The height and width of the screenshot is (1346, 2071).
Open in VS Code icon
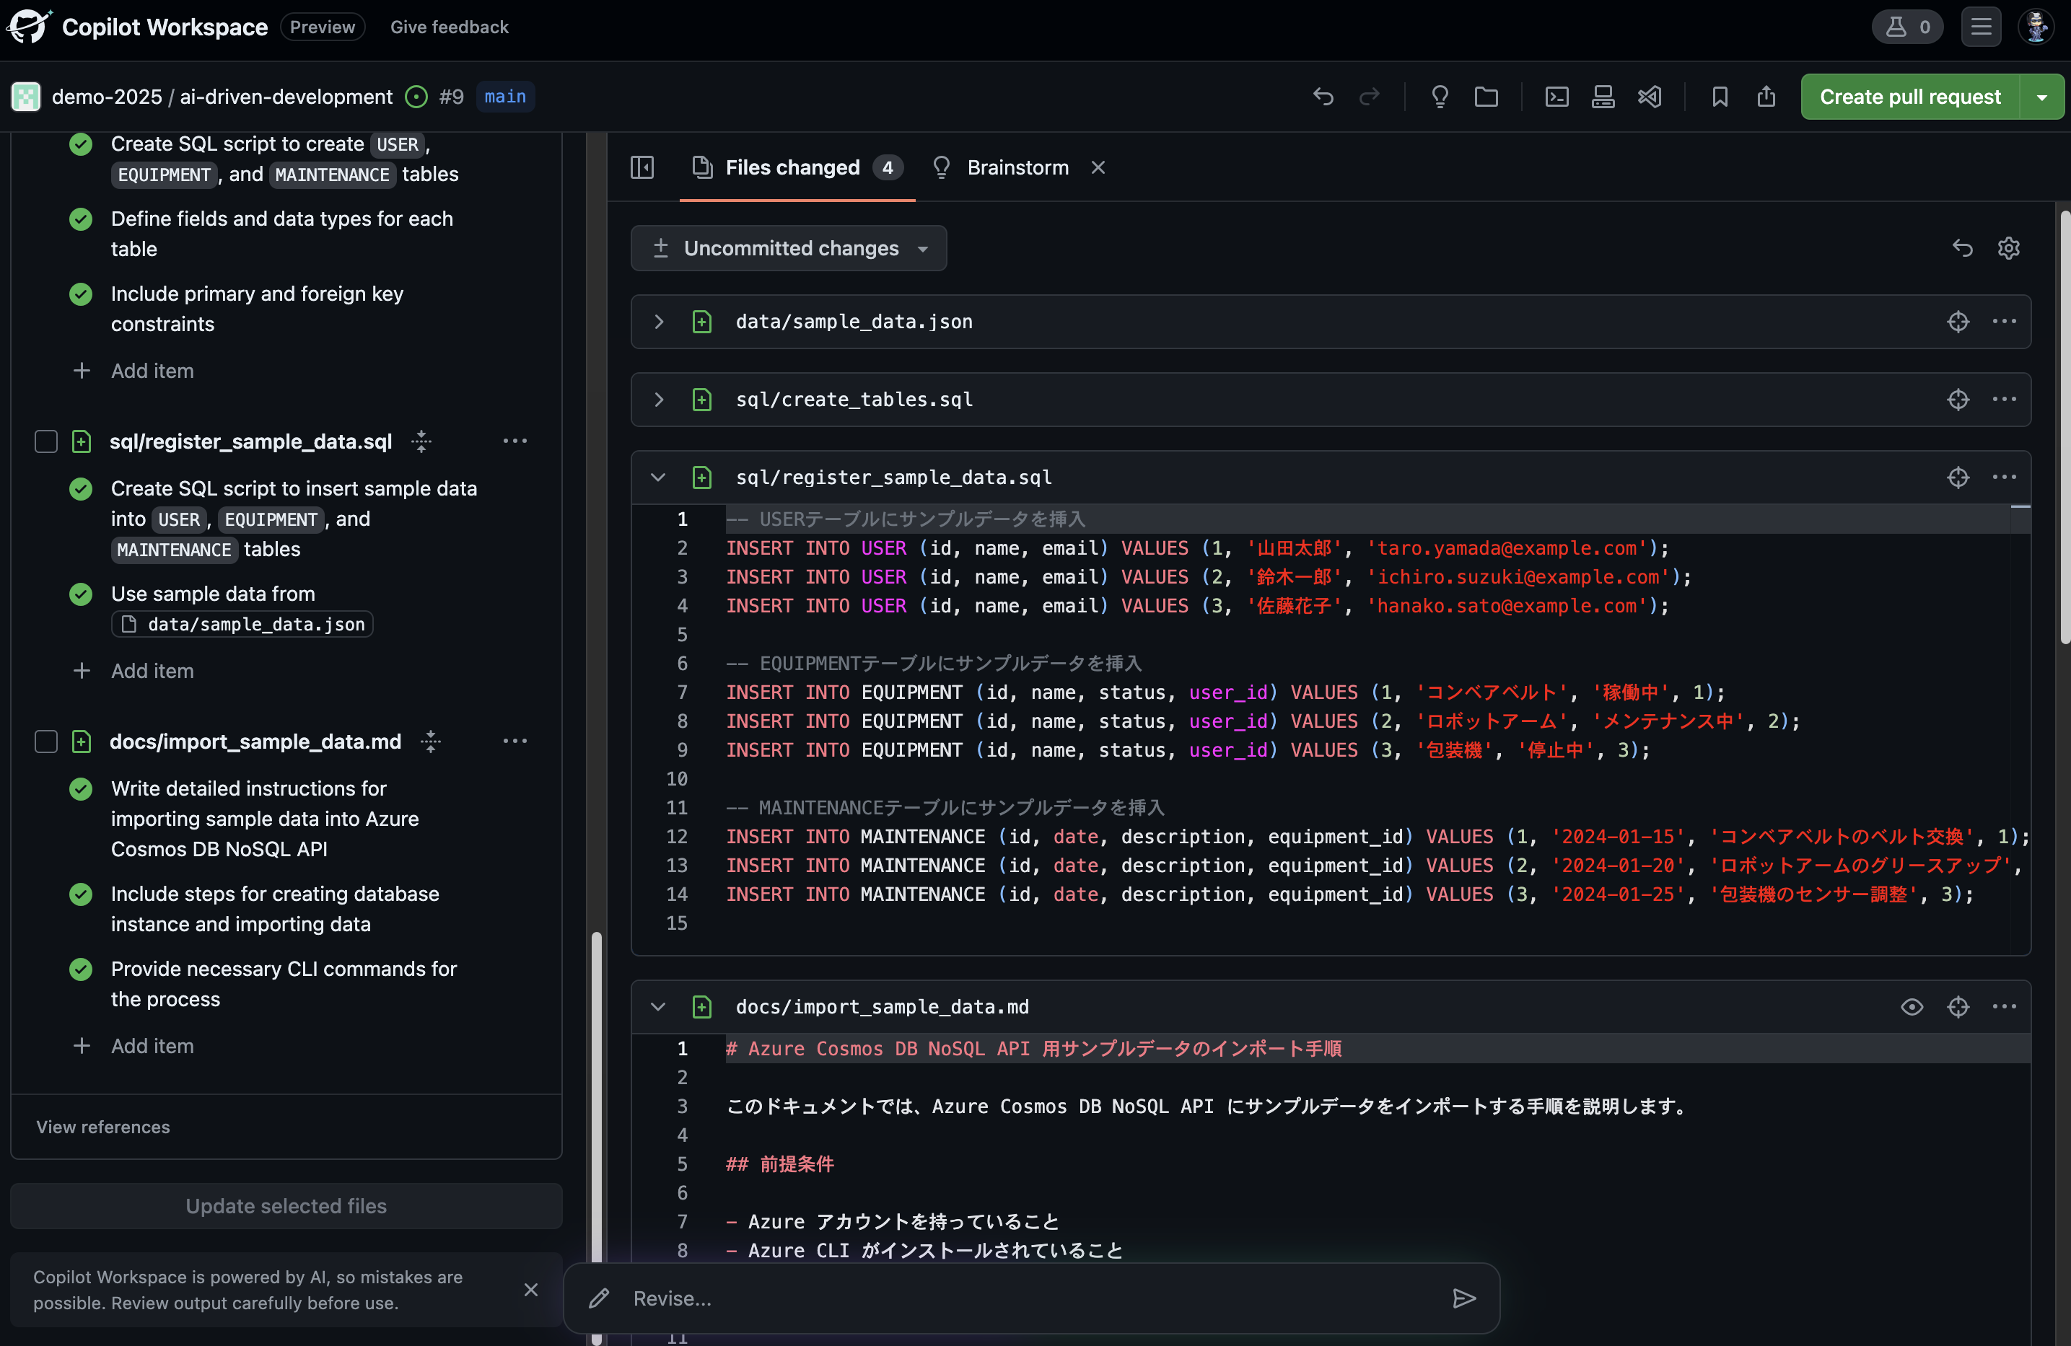[1649, 97]
